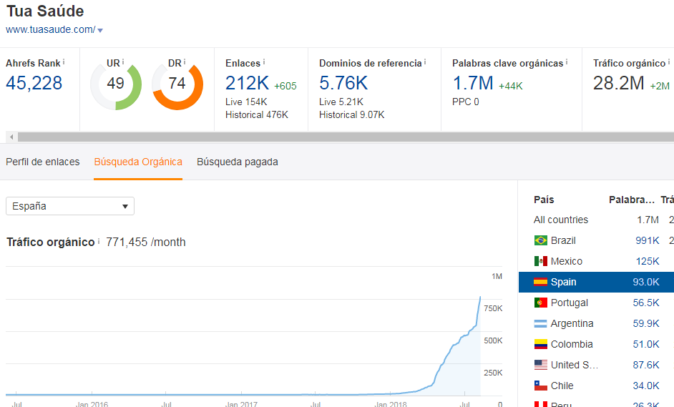Open Chile's 34.0K keywords value
Viewport: 674px width, 407px height.
[646, 386]
